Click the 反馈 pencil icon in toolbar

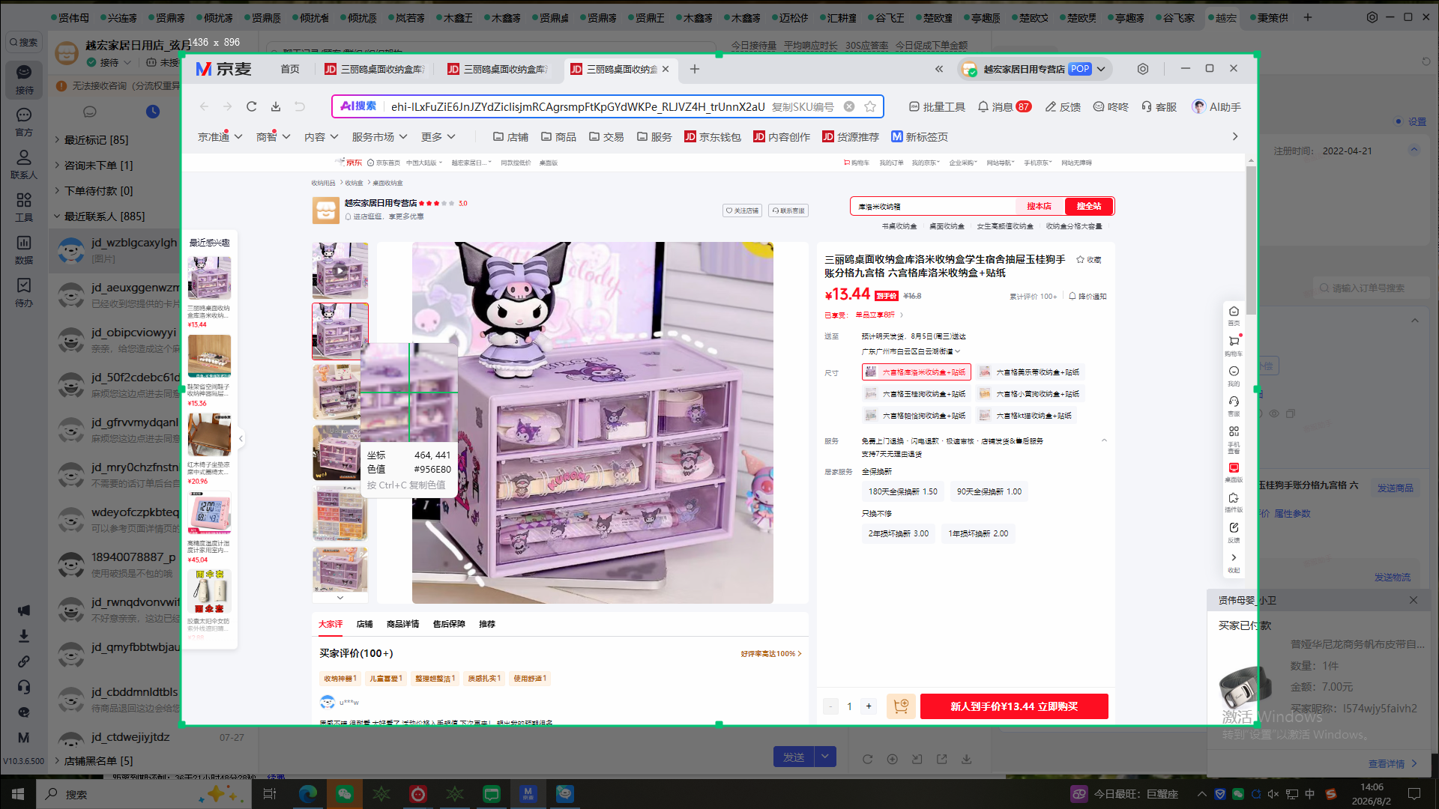(1063, 107)
